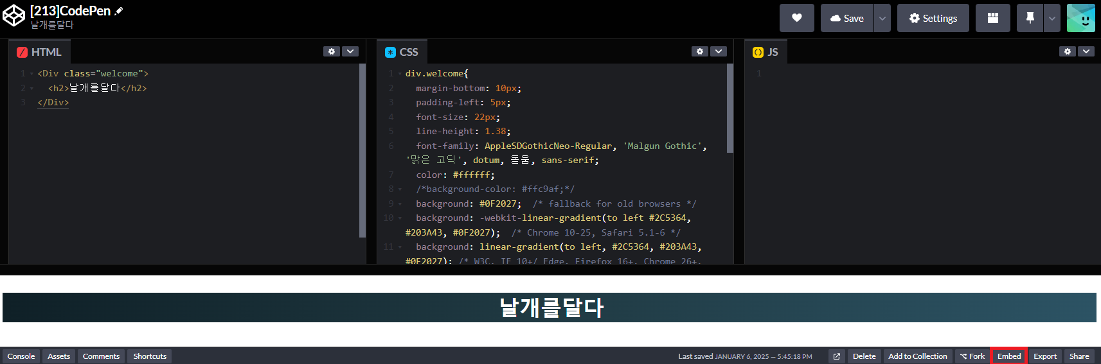Open the Assets panel
The width and height of the screenshot is (1101, 364).
(58, 356)
